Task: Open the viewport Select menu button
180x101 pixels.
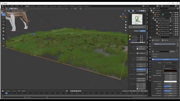Action: pyautogui.click(x=18, y=11)
